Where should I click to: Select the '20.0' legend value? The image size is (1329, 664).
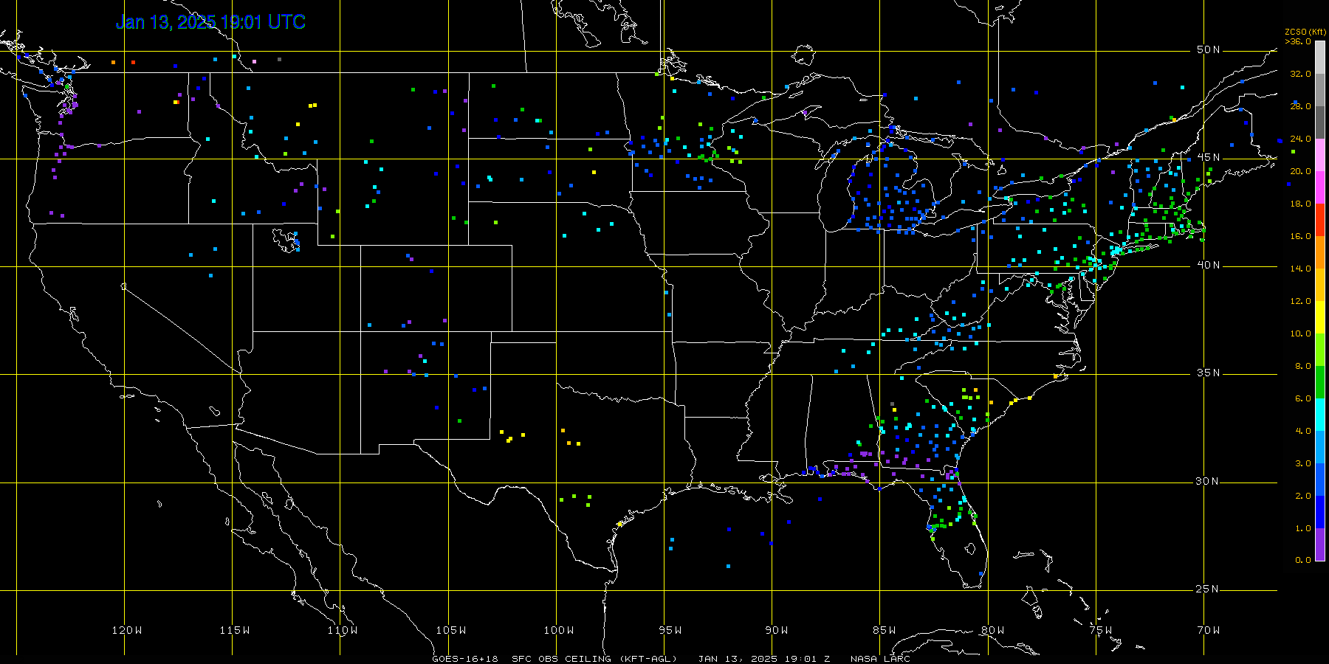click(1300, 171)
